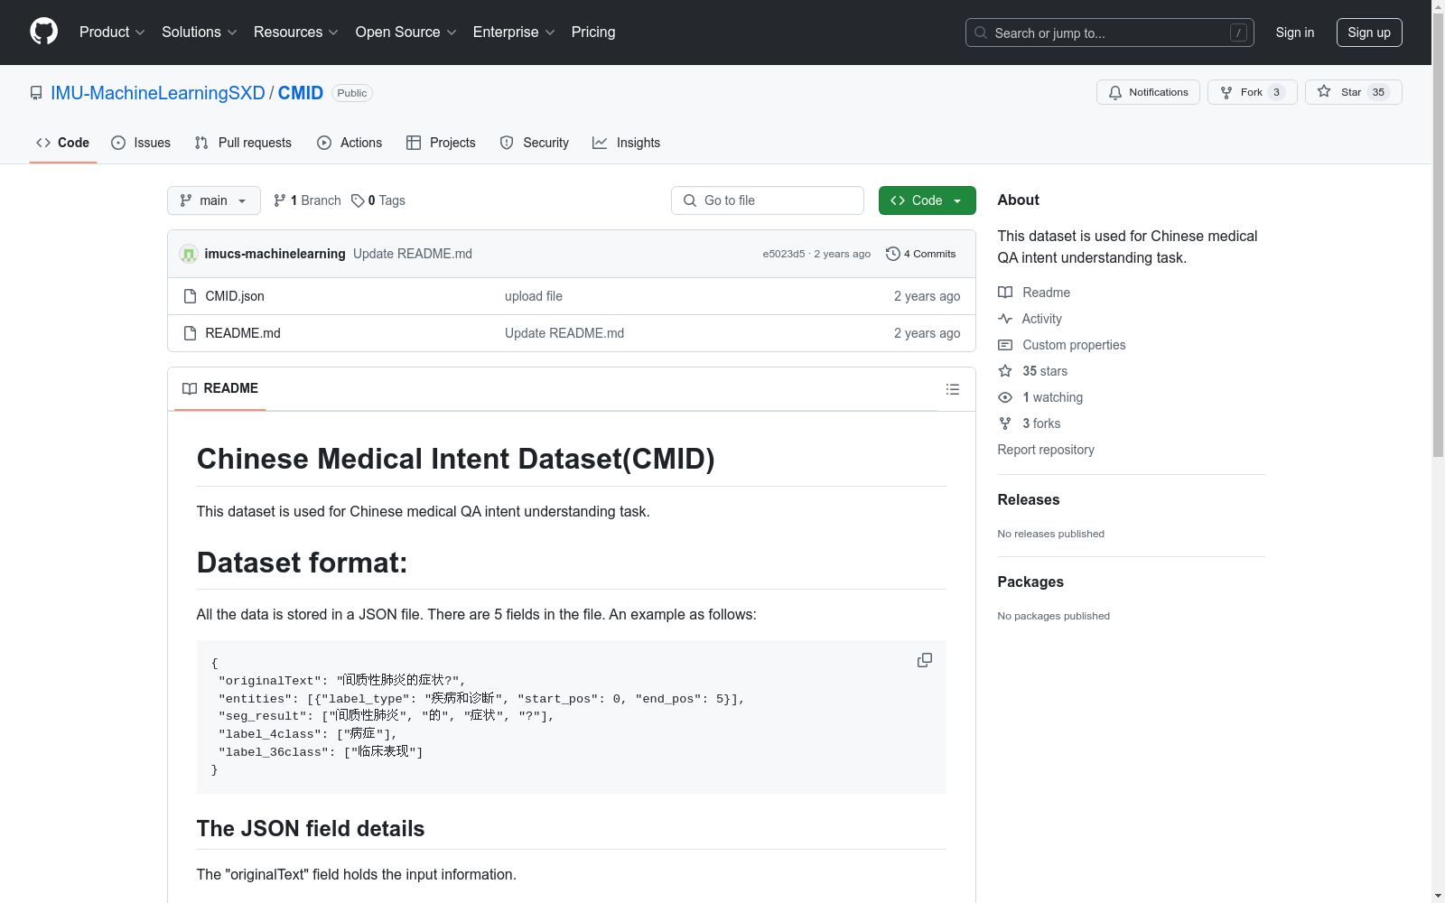Fork the CMID repository
Viewport: 1445px width, 903px height.
point(1251,92)
